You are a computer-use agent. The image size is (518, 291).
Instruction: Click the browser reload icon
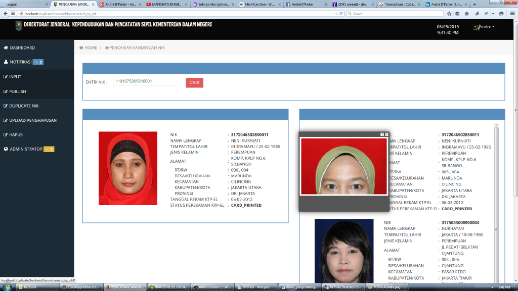click(341, 13)
